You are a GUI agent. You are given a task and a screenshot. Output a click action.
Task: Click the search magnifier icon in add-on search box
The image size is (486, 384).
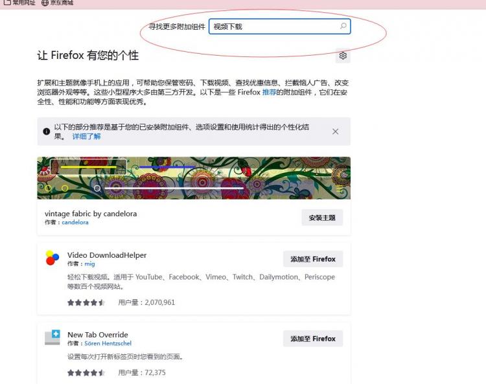[343, 26]
